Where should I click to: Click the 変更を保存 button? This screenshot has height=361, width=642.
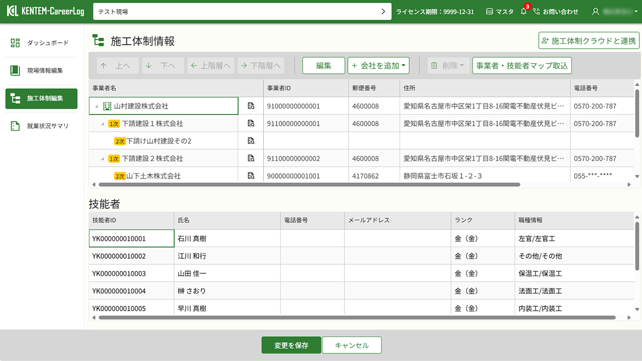(x=291, y=345)
